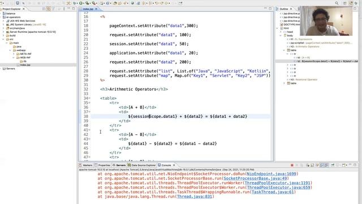The width and height of the screenshot is (362, 204).
Task: Click line 32 Arithmetic Operators heading code
Action: pos(134,90)
